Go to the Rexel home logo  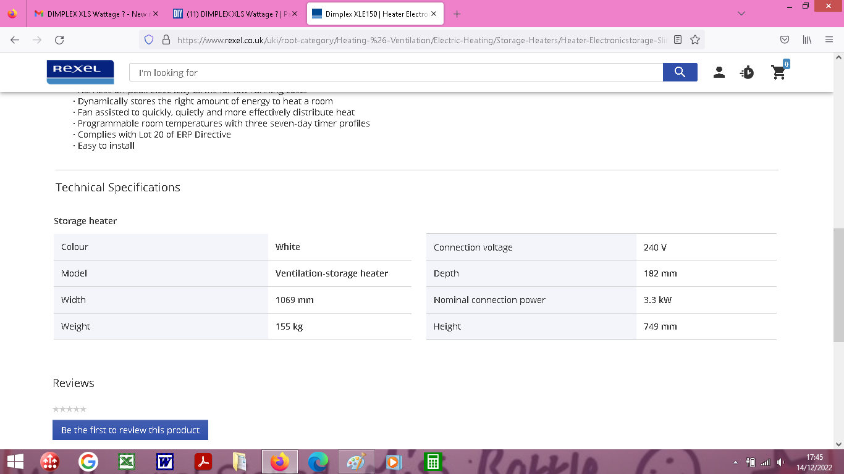click(80, 72)
